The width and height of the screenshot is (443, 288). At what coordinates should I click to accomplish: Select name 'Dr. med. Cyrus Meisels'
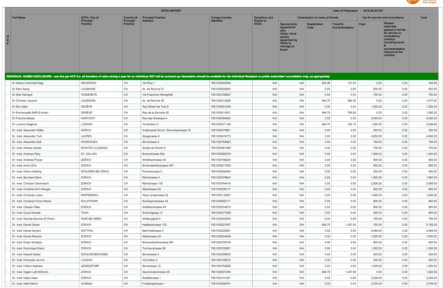pos(26,213)
